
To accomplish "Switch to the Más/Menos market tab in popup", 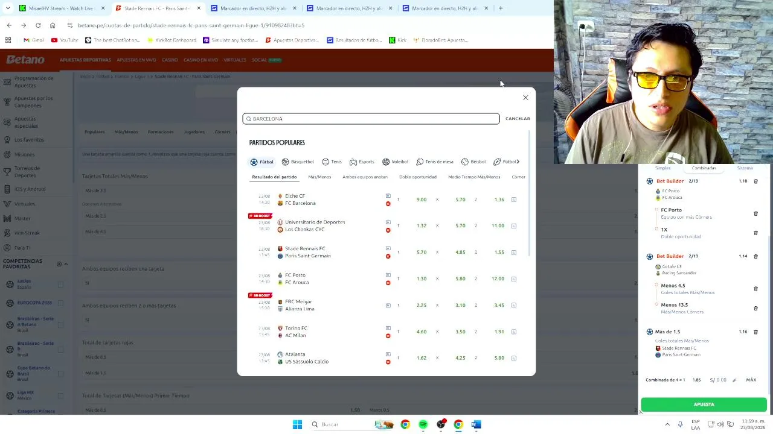I will [x=319, y=177].
